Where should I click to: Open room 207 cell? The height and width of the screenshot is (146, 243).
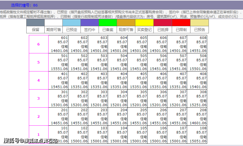(x=177, y=116)
